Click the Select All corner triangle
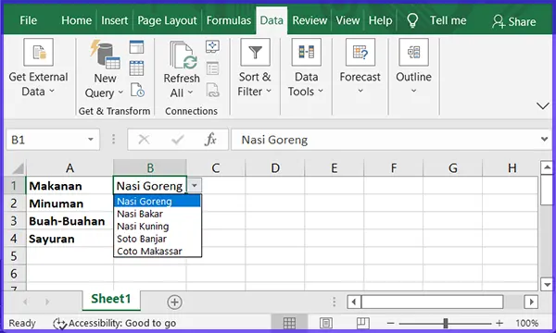Image resolution: width=556 pixels, height=333 pixels. coord(18,168)
